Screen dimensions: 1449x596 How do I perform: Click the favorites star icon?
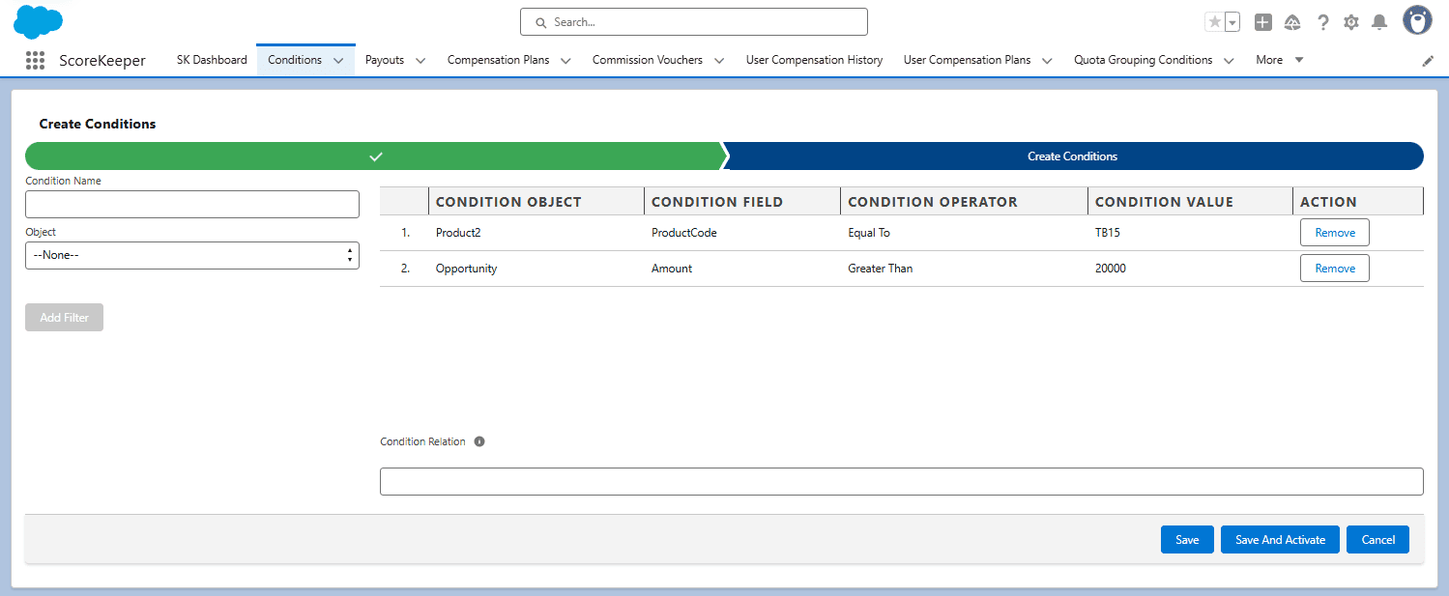click(1215, 20)
